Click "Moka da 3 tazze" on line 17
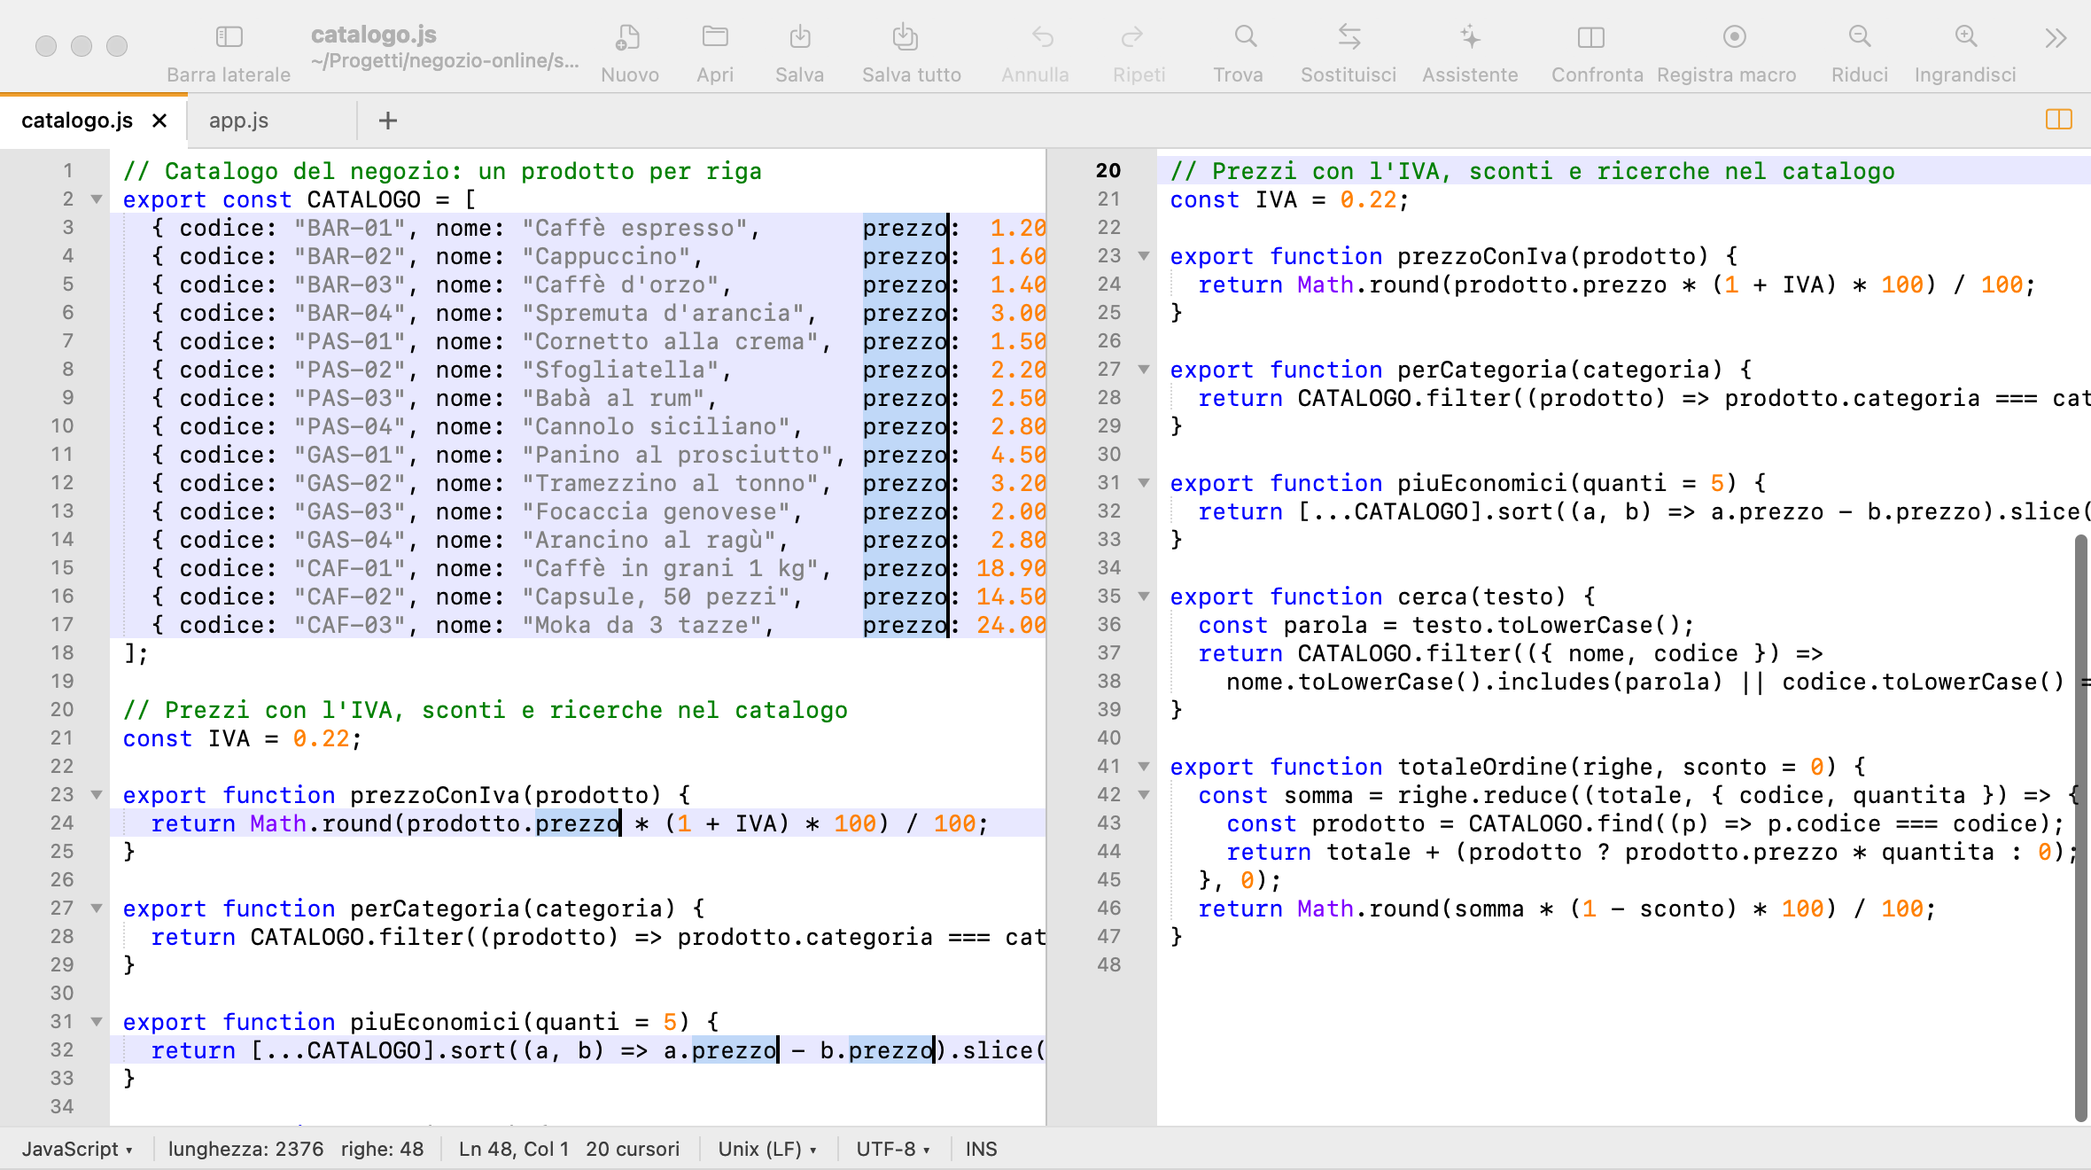Screen dimensions: 2091x1170 [x=641, y=625]
